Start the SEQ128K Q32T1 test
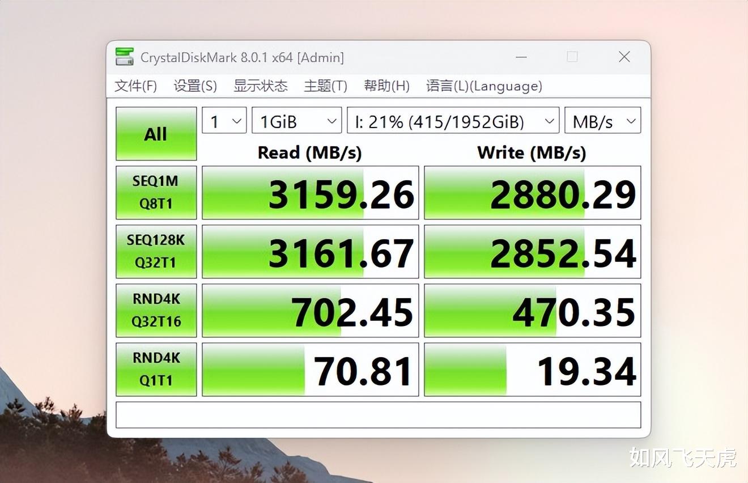The width and height of the screenshot is (748, 483). click(156, 251)
